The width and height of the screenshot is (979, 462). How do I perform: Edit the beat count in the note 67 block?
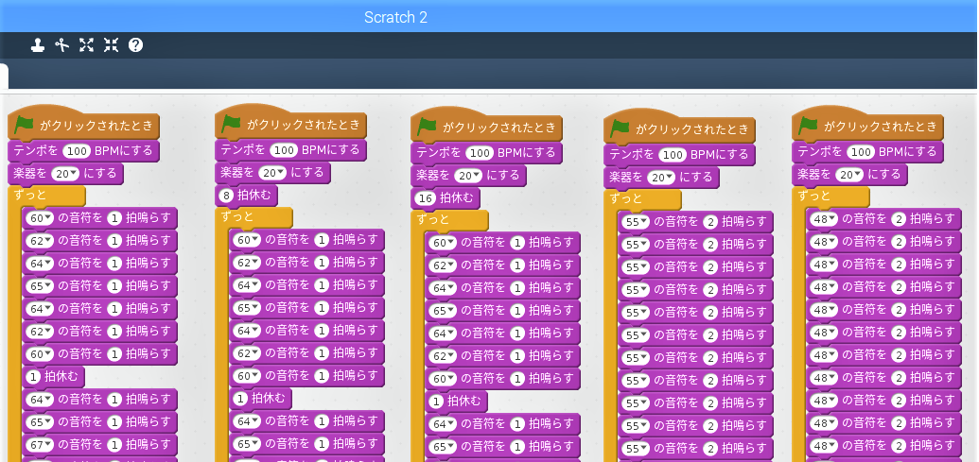[x=114, y=445]
